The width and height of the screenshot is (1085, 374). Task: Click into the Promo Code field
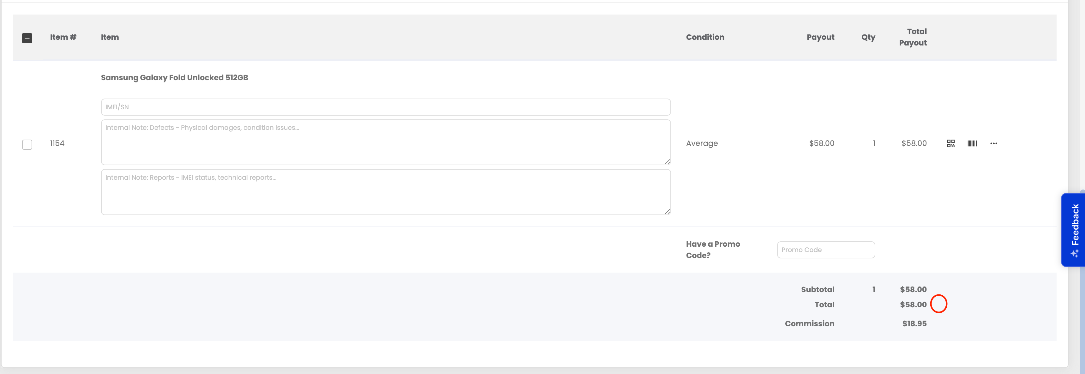click(x=825, y=250)
